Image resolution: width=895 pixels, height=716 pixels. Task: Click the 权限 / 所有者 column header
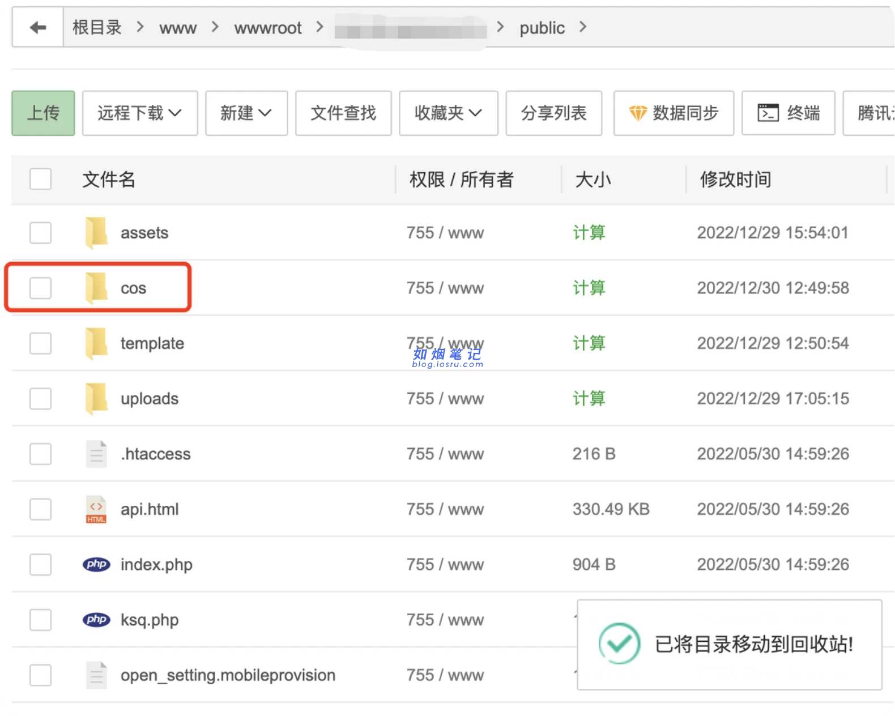coord(462,180)
